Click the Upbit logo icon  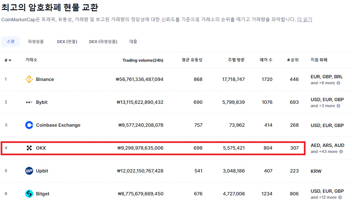coord(29,171)
